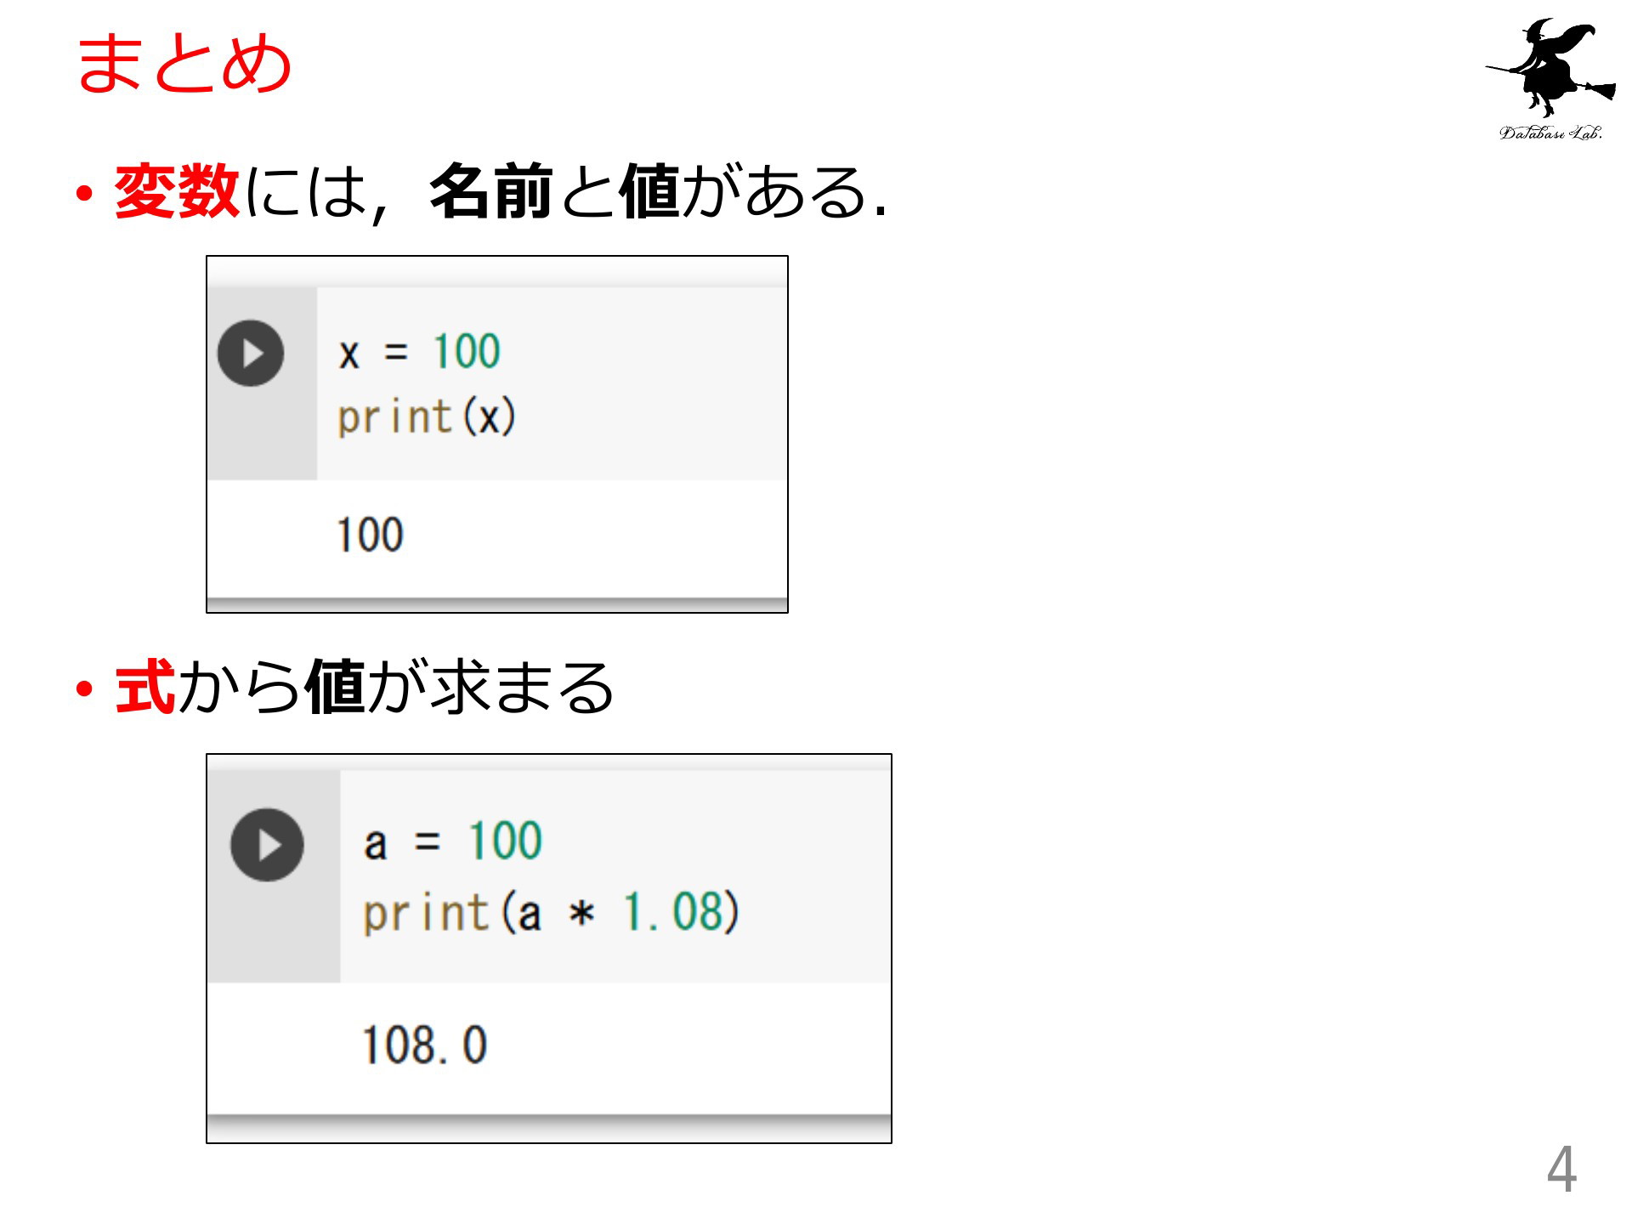
Task: Click the x = 100 code line
Action: pyautogui.click(x=420, y=352)
